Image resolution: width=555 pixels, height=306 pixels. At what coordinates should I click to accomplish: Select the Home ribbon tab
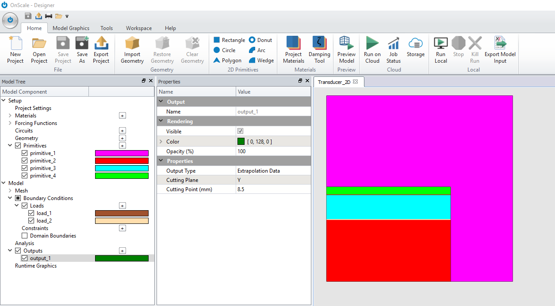(34, 28)
